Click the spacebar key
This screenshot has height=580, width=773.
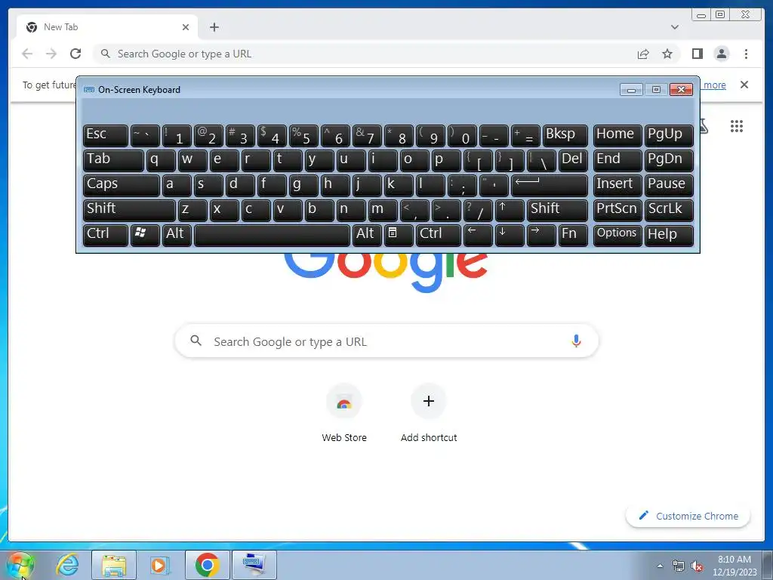point(272,235)
